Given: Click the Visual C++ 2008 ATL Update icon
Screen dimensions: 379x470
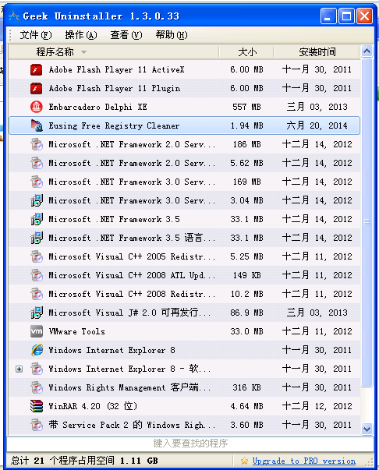Looking at the screenshot, I should point(37,275).
